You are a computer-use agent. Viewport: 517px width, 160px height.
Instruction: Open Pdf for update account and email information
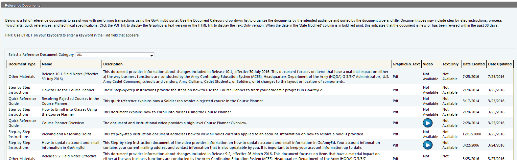[395, 145]
